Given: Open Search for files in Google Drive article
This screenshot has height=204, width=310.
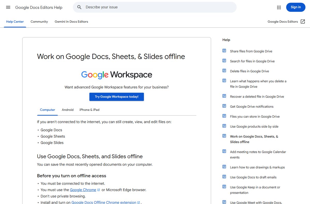Looking at the screenshot, I should 252,61.
